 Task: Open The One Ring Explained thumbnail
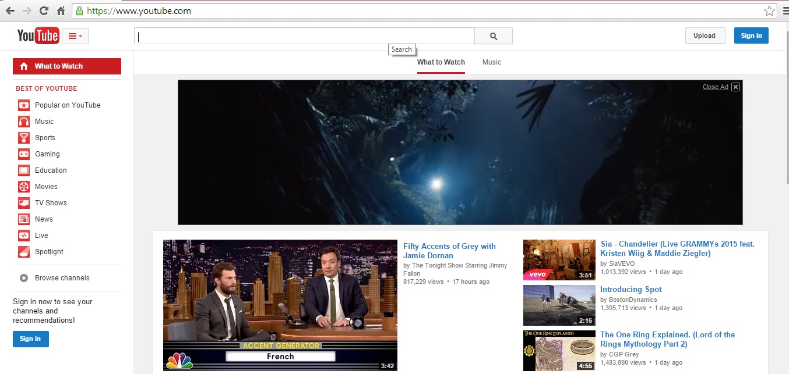click(559, 351)
